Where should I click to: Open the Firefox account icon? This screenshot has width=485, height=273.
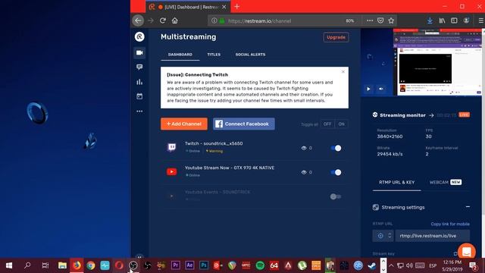point(466,20)
